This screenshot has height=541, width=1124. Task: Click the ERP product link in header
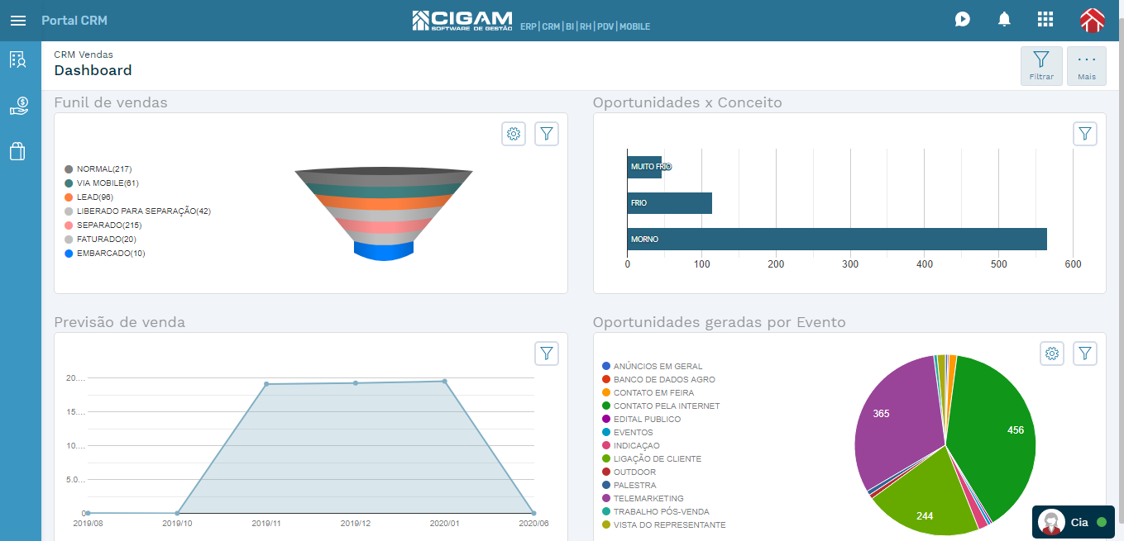(x=528, y=26)
